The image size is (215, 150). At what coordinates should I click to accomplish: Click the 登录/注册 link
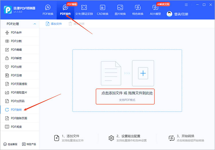pyautogui.click(x=181, y=14)
